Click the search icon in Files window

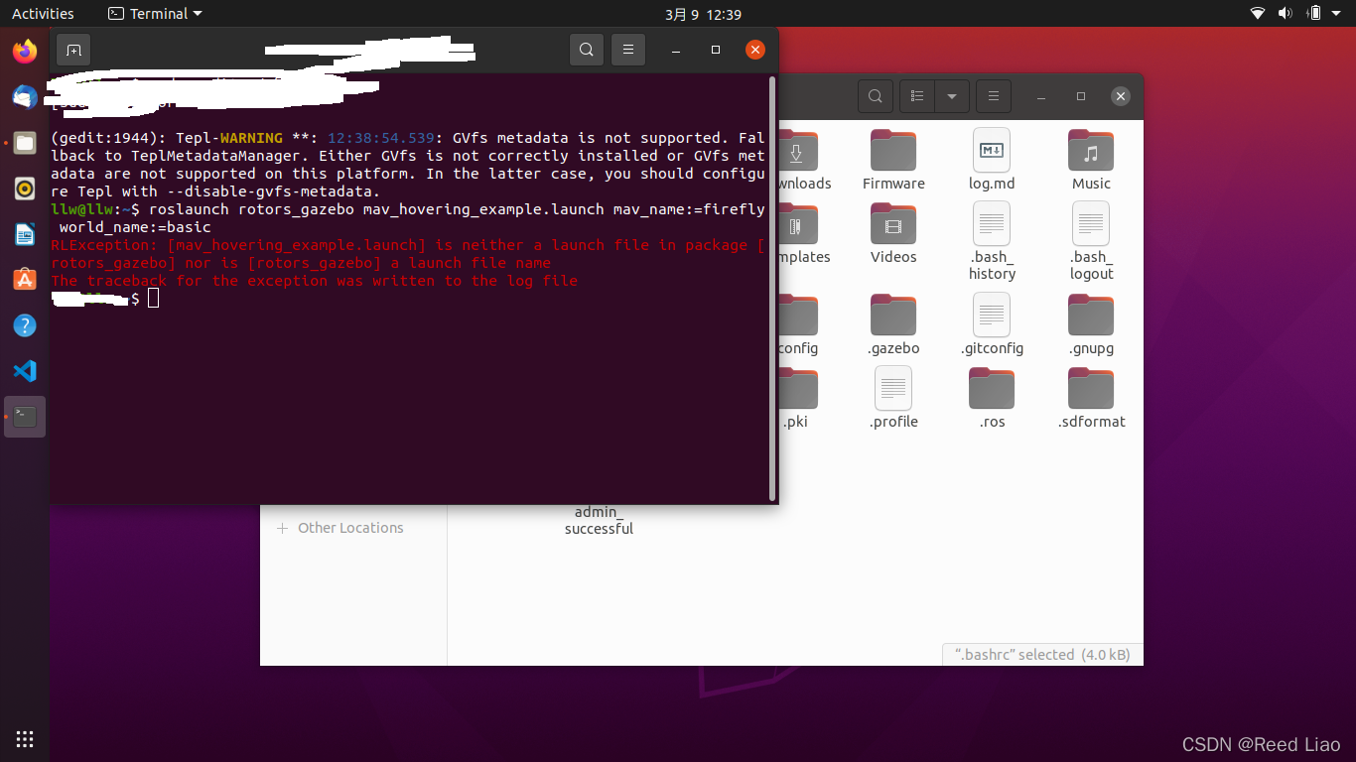point(875,96)
